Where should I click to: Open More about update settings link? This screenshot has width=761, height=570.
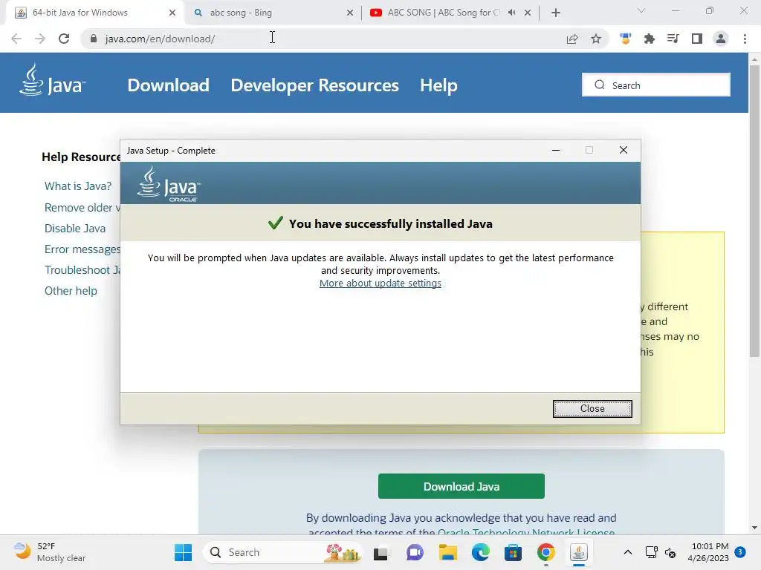pyautogui.click(x=380, y=283)
